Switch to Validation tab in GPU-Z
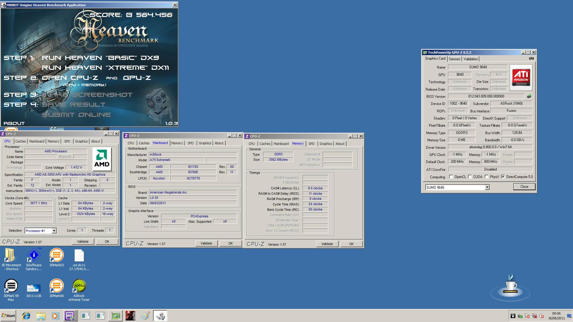Image resolution: width=573 pixels, height=322 pixels. (x=471, y=59)
